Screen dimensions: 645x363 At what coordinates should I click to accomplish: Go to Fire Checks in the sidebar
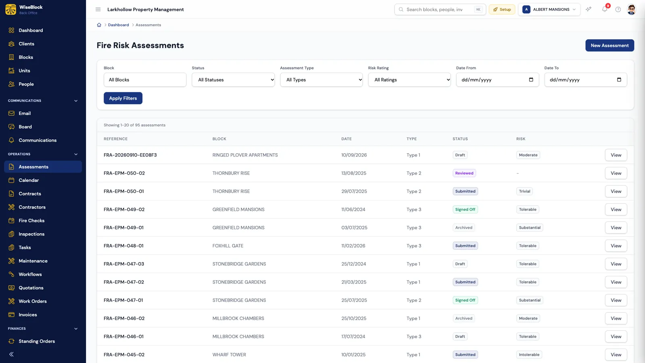tap(43, 221)
